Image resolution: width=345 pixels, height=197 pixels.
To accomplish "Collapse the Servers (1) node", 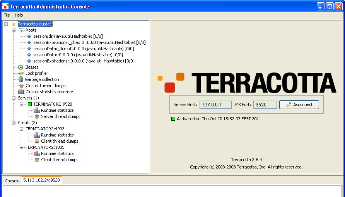I will click(14, 98).
